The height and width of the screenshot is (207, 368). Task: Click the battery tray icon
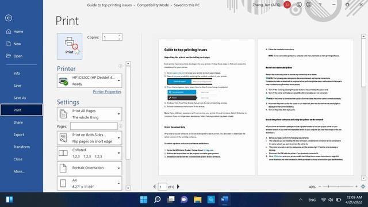click(x=339, y=200)
